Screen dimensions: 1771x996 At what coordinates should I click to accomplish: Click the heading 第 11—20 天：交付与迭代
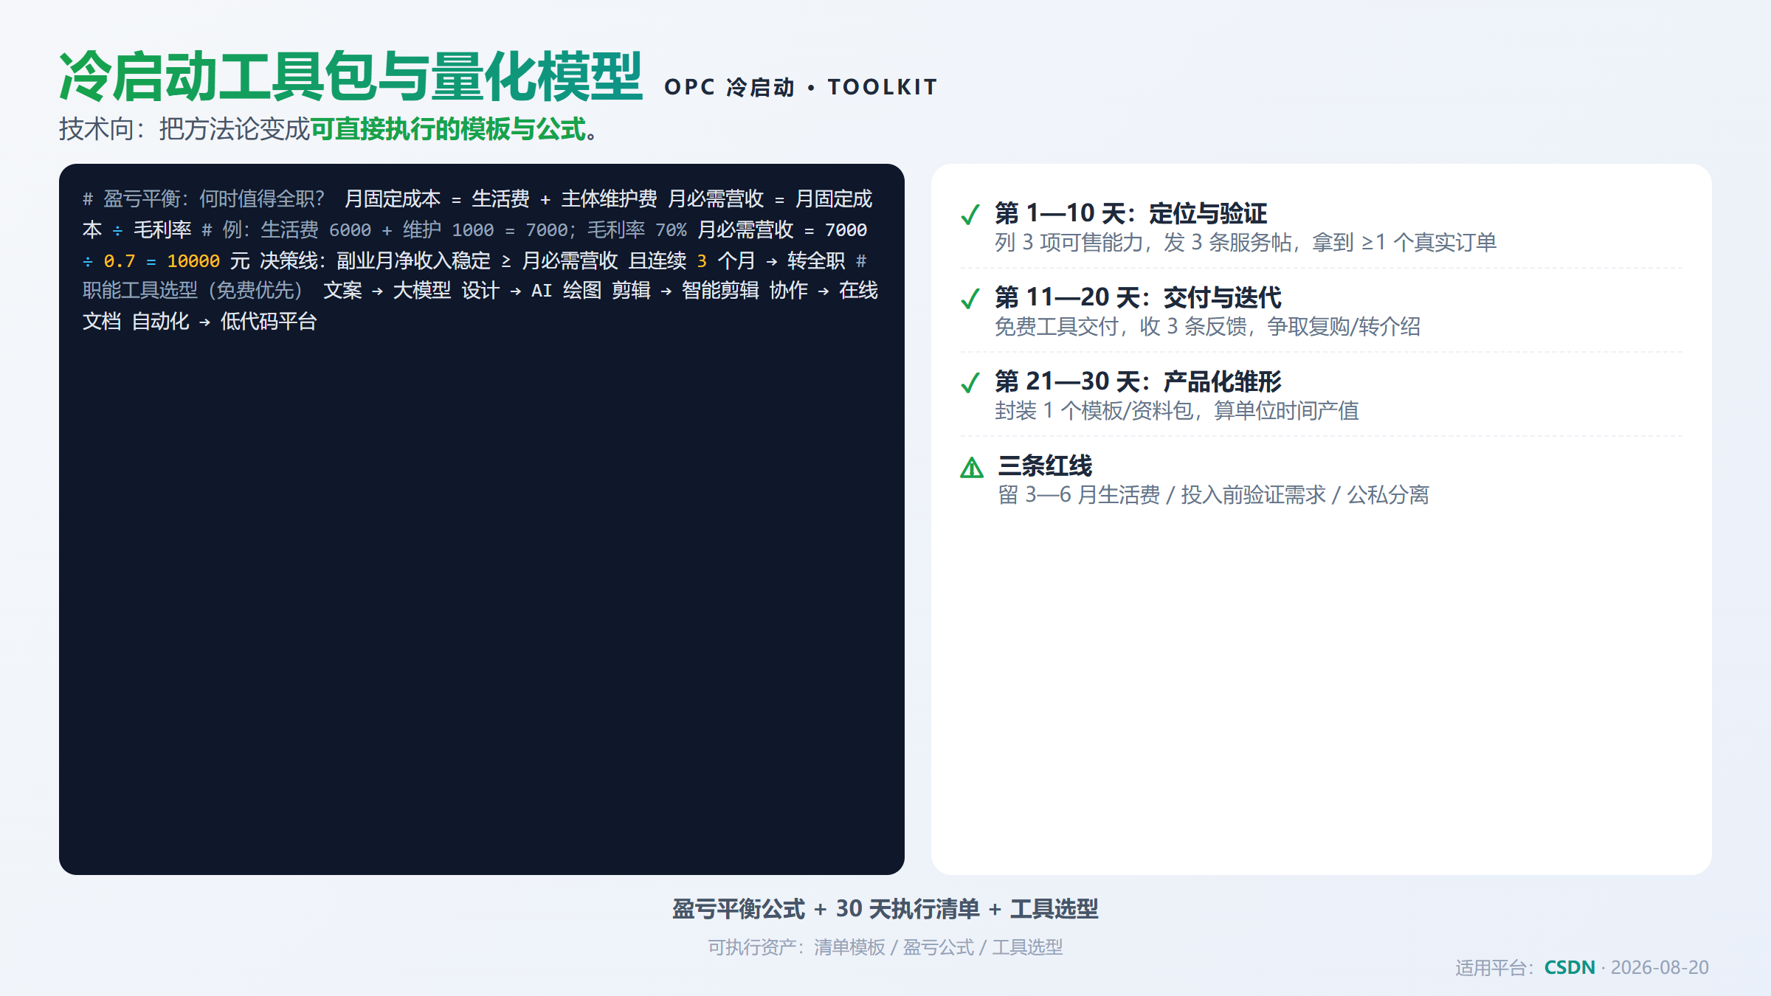click(1138, 297)
